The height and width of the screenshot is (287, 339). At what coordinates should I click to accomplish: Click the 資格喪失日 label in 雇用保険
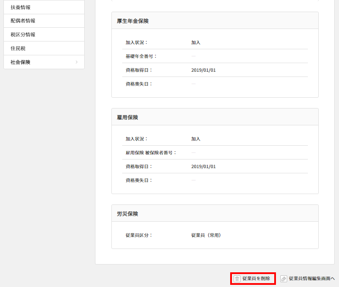[x=139, y=180]
